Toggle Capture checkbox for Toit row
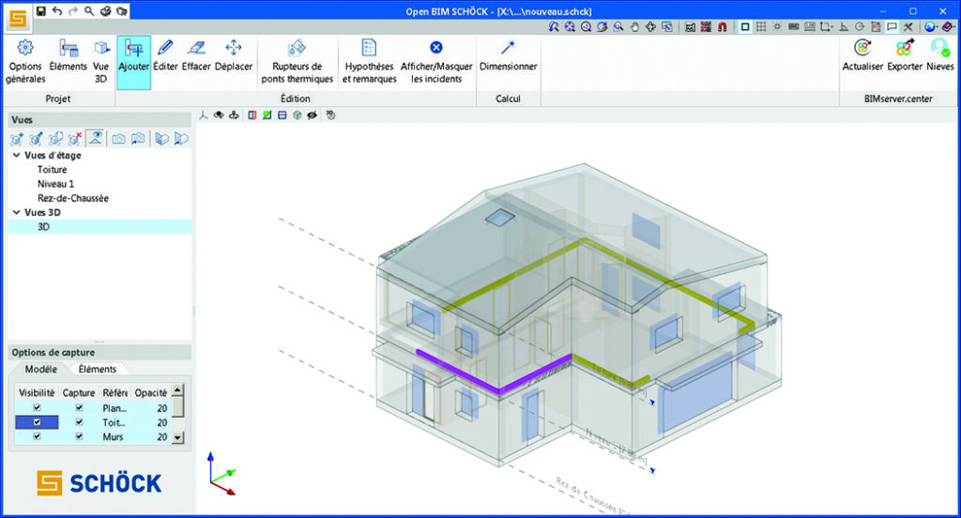Screen dimensions: 961x518 coord(79,421)
